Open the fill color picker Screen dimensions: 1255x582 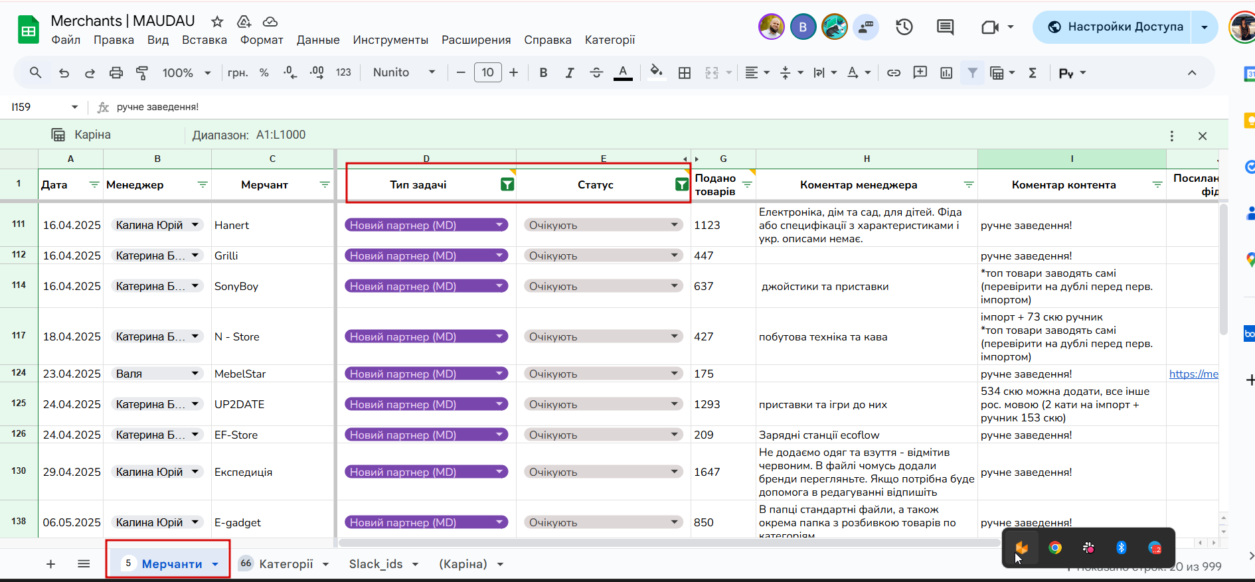[656, 72]
